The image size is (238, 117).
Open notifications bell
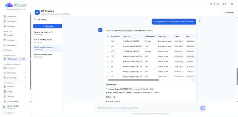[x=232, y=4]
